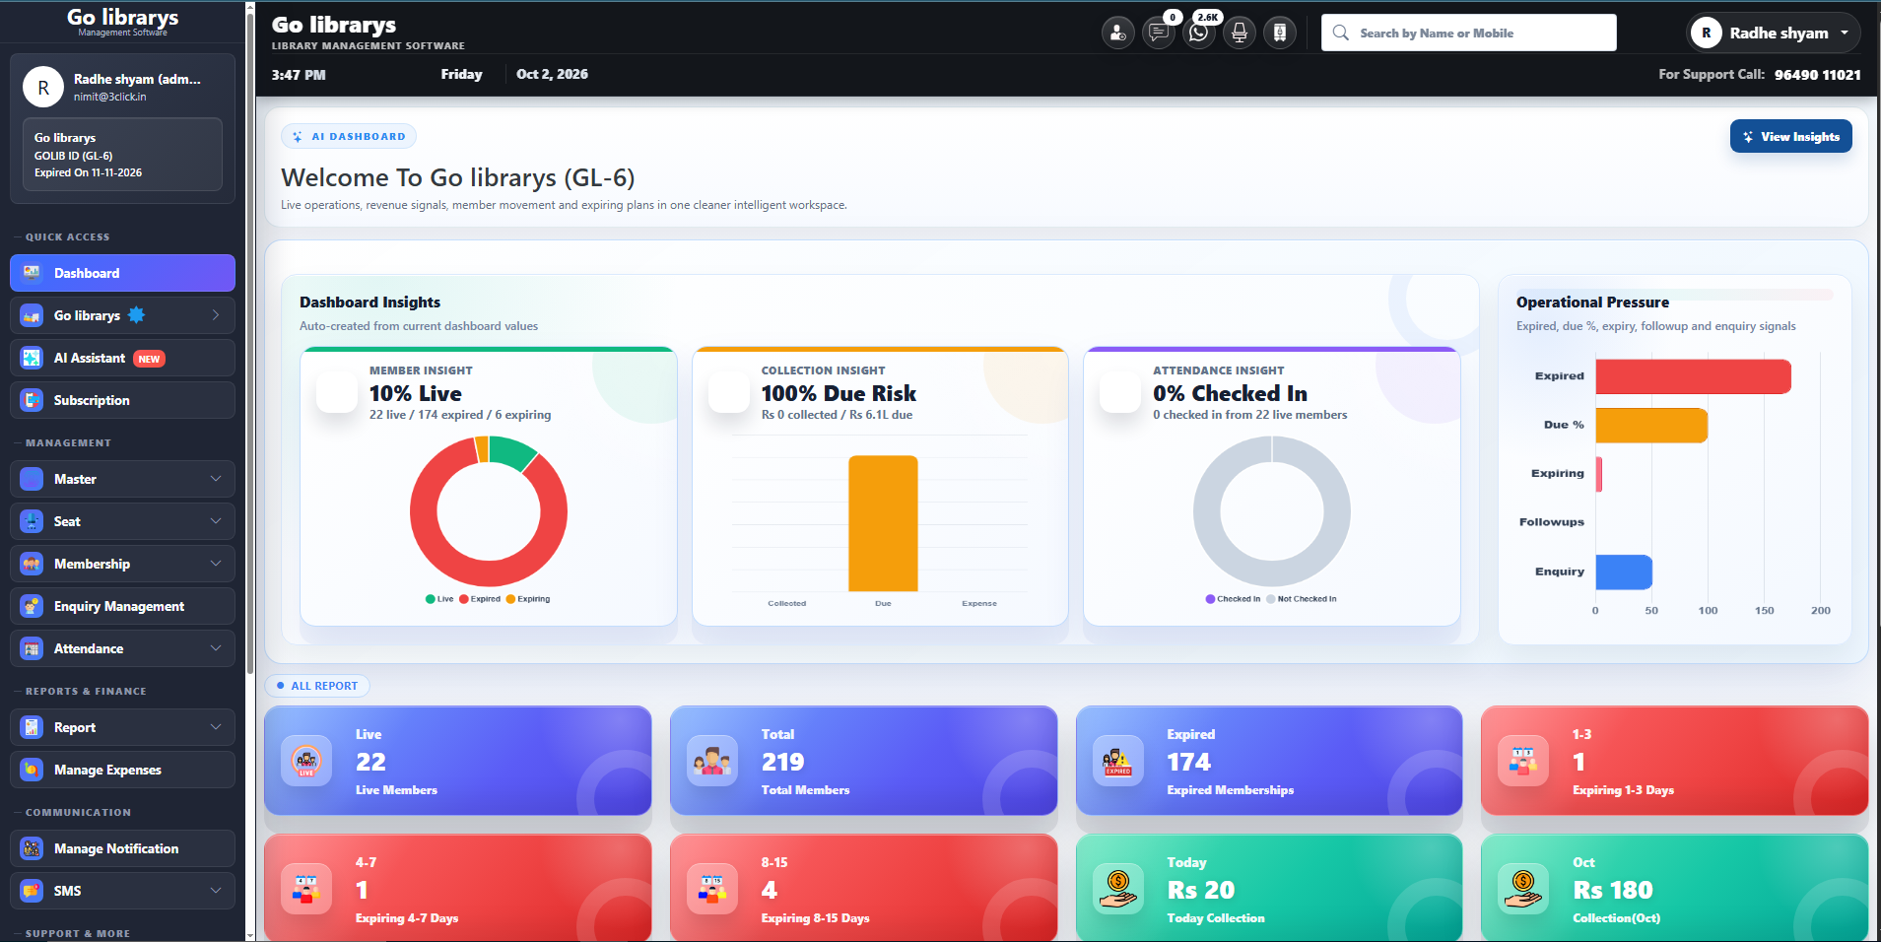The image size is (1881, 942).
Task: Toggle the Expiring legend in member chart
Action: [528, 599]
